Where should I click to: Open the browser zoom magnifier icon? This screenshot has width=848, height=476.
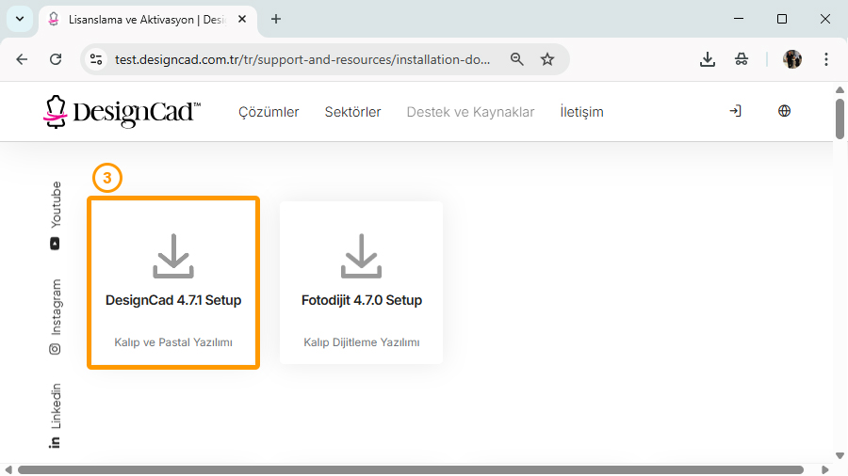[x=516, y=59]
